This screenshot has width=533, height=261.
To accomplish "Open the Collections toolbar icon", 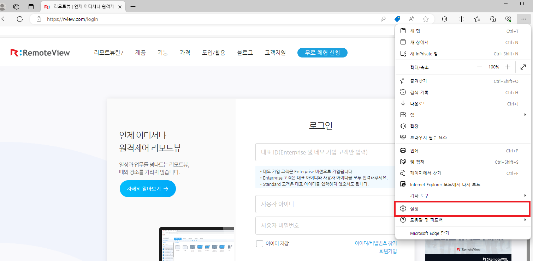I will coord(493,19).
